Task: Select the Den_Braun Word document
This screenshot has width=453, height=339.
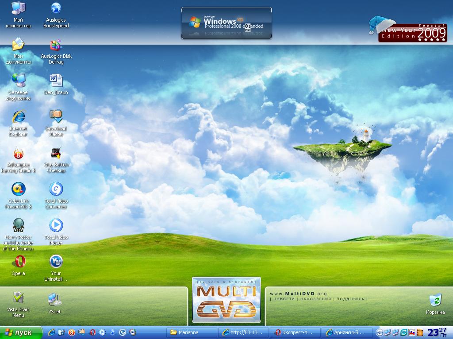Action: [56, 81]
